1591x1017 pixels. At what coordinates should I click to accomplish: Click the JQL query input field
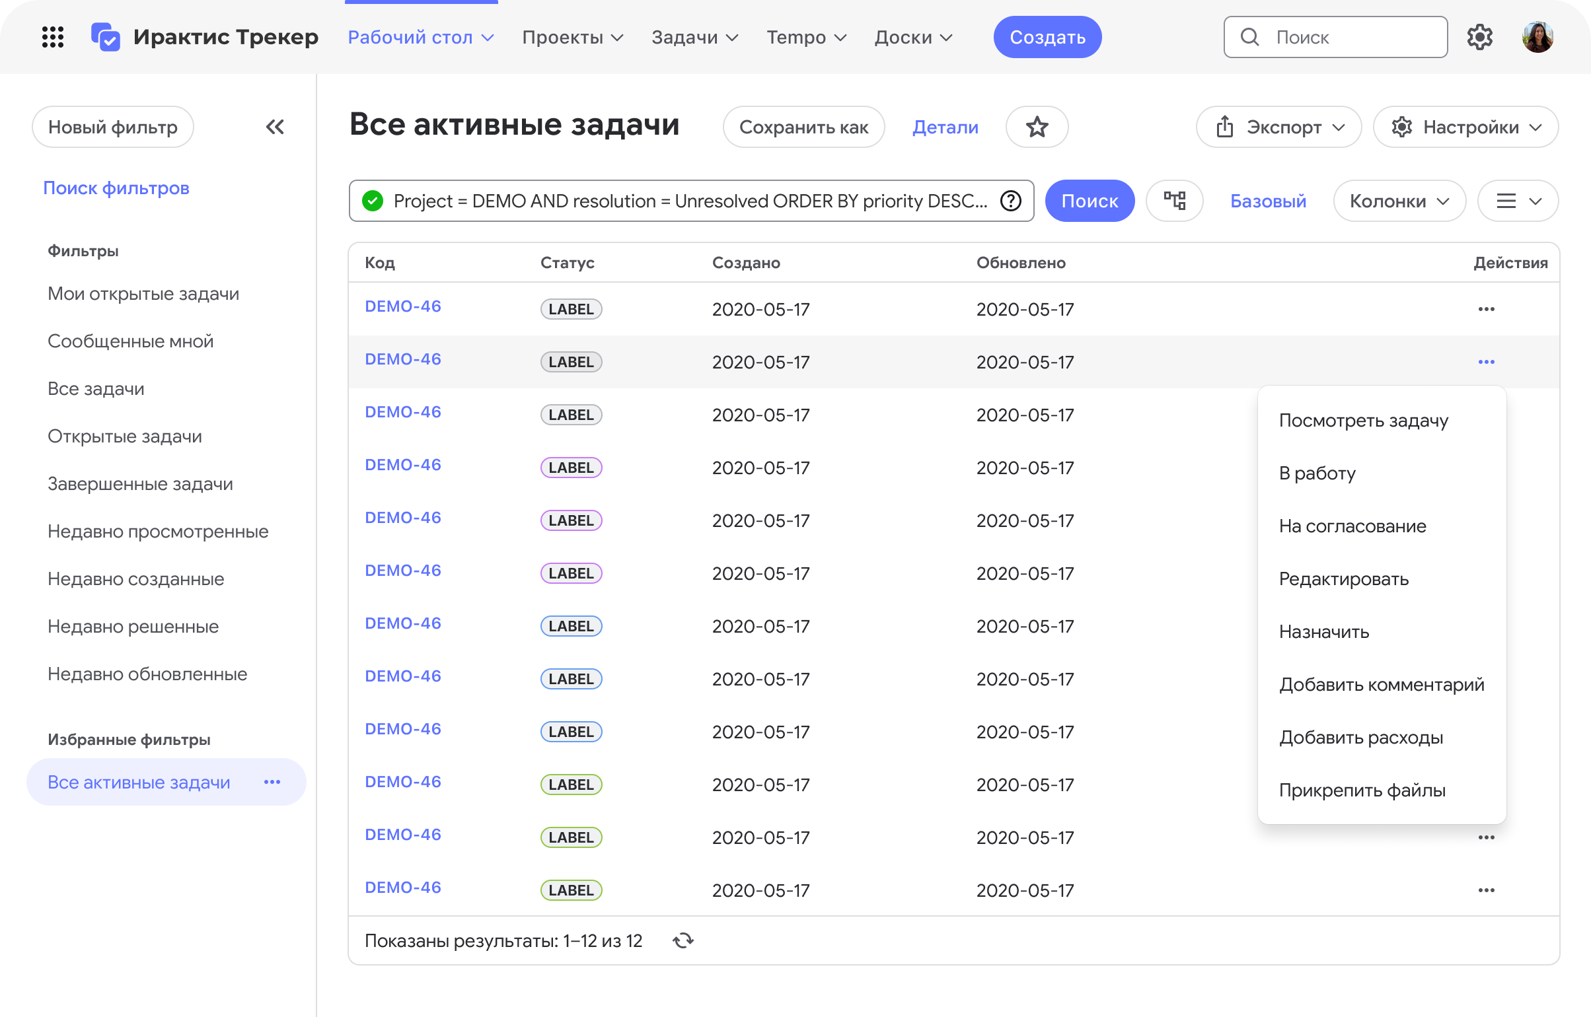tap(692, 201)
